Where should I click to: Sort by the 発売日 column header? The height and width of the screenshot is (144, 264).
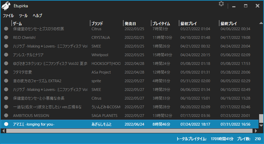[x=130, y=24]
